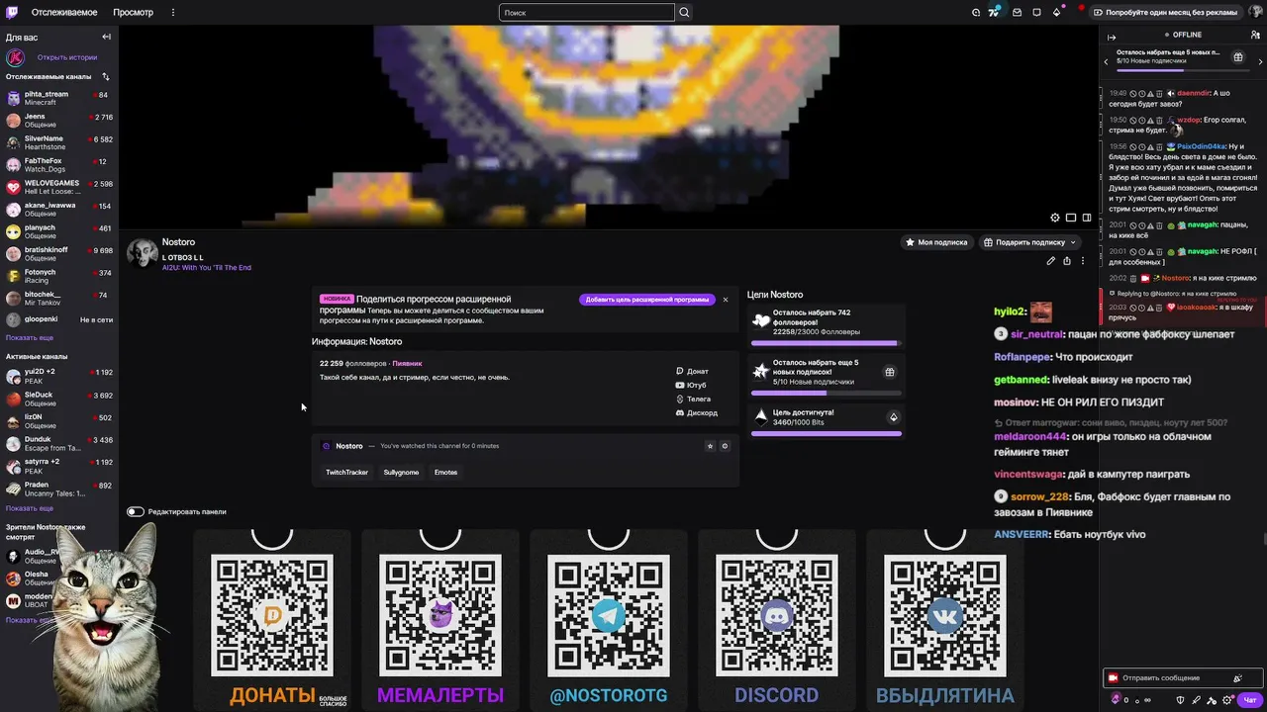The width and height of the screenshot is (1267, 712).
Task: Click the gift icon on new subscribers goal
Action: pyautogui.click(x=890, y=372)
